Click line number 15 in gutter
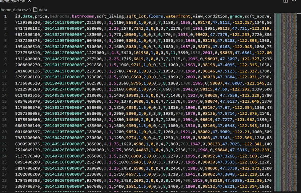 tap(4, 101)
